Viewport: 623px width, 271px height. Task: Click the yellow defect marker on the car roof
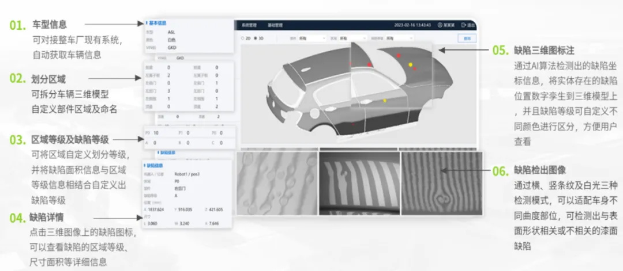click(411, 64)
